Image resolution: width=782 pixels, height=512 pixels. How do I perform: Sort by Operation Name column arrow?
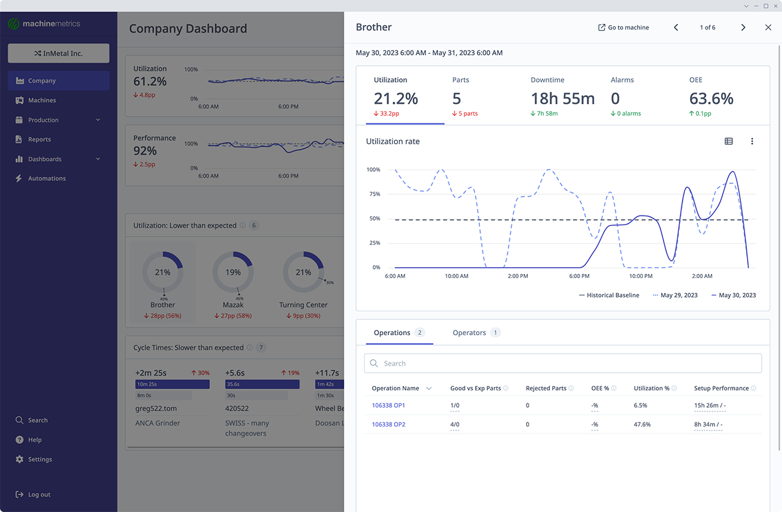point(428,388)
